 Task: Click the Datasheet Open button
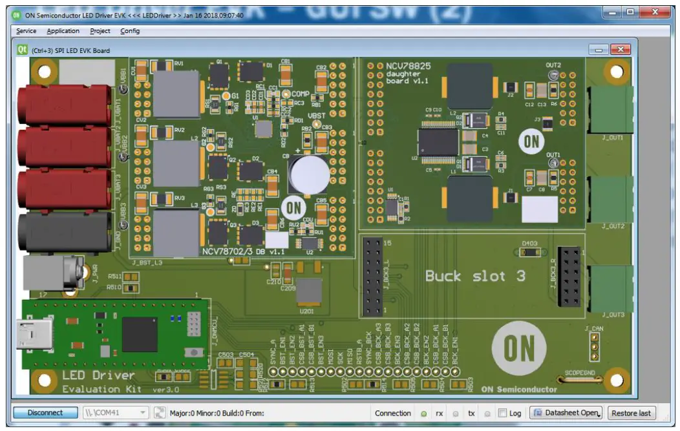pos(569,412)
